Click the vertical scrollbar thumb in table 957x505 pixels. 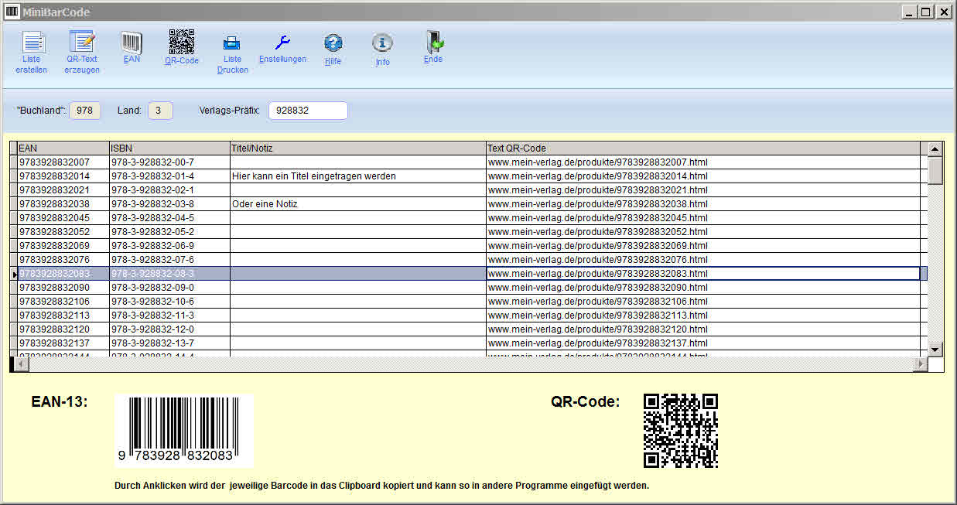click(x=935, y=170)
